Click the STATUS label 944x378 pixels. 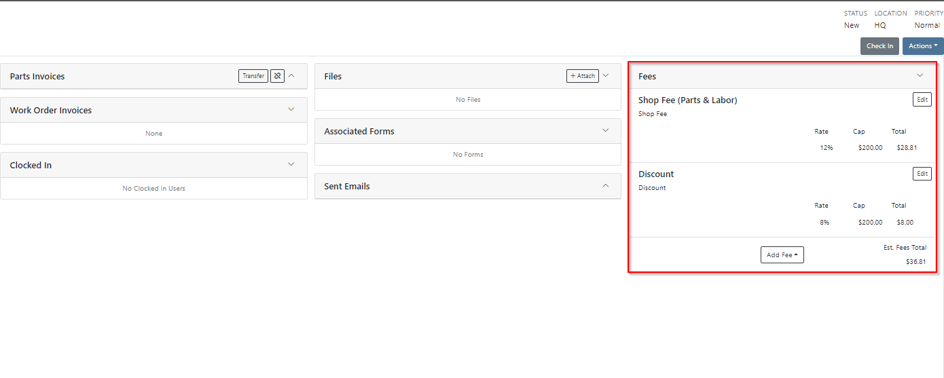[856, 14]
